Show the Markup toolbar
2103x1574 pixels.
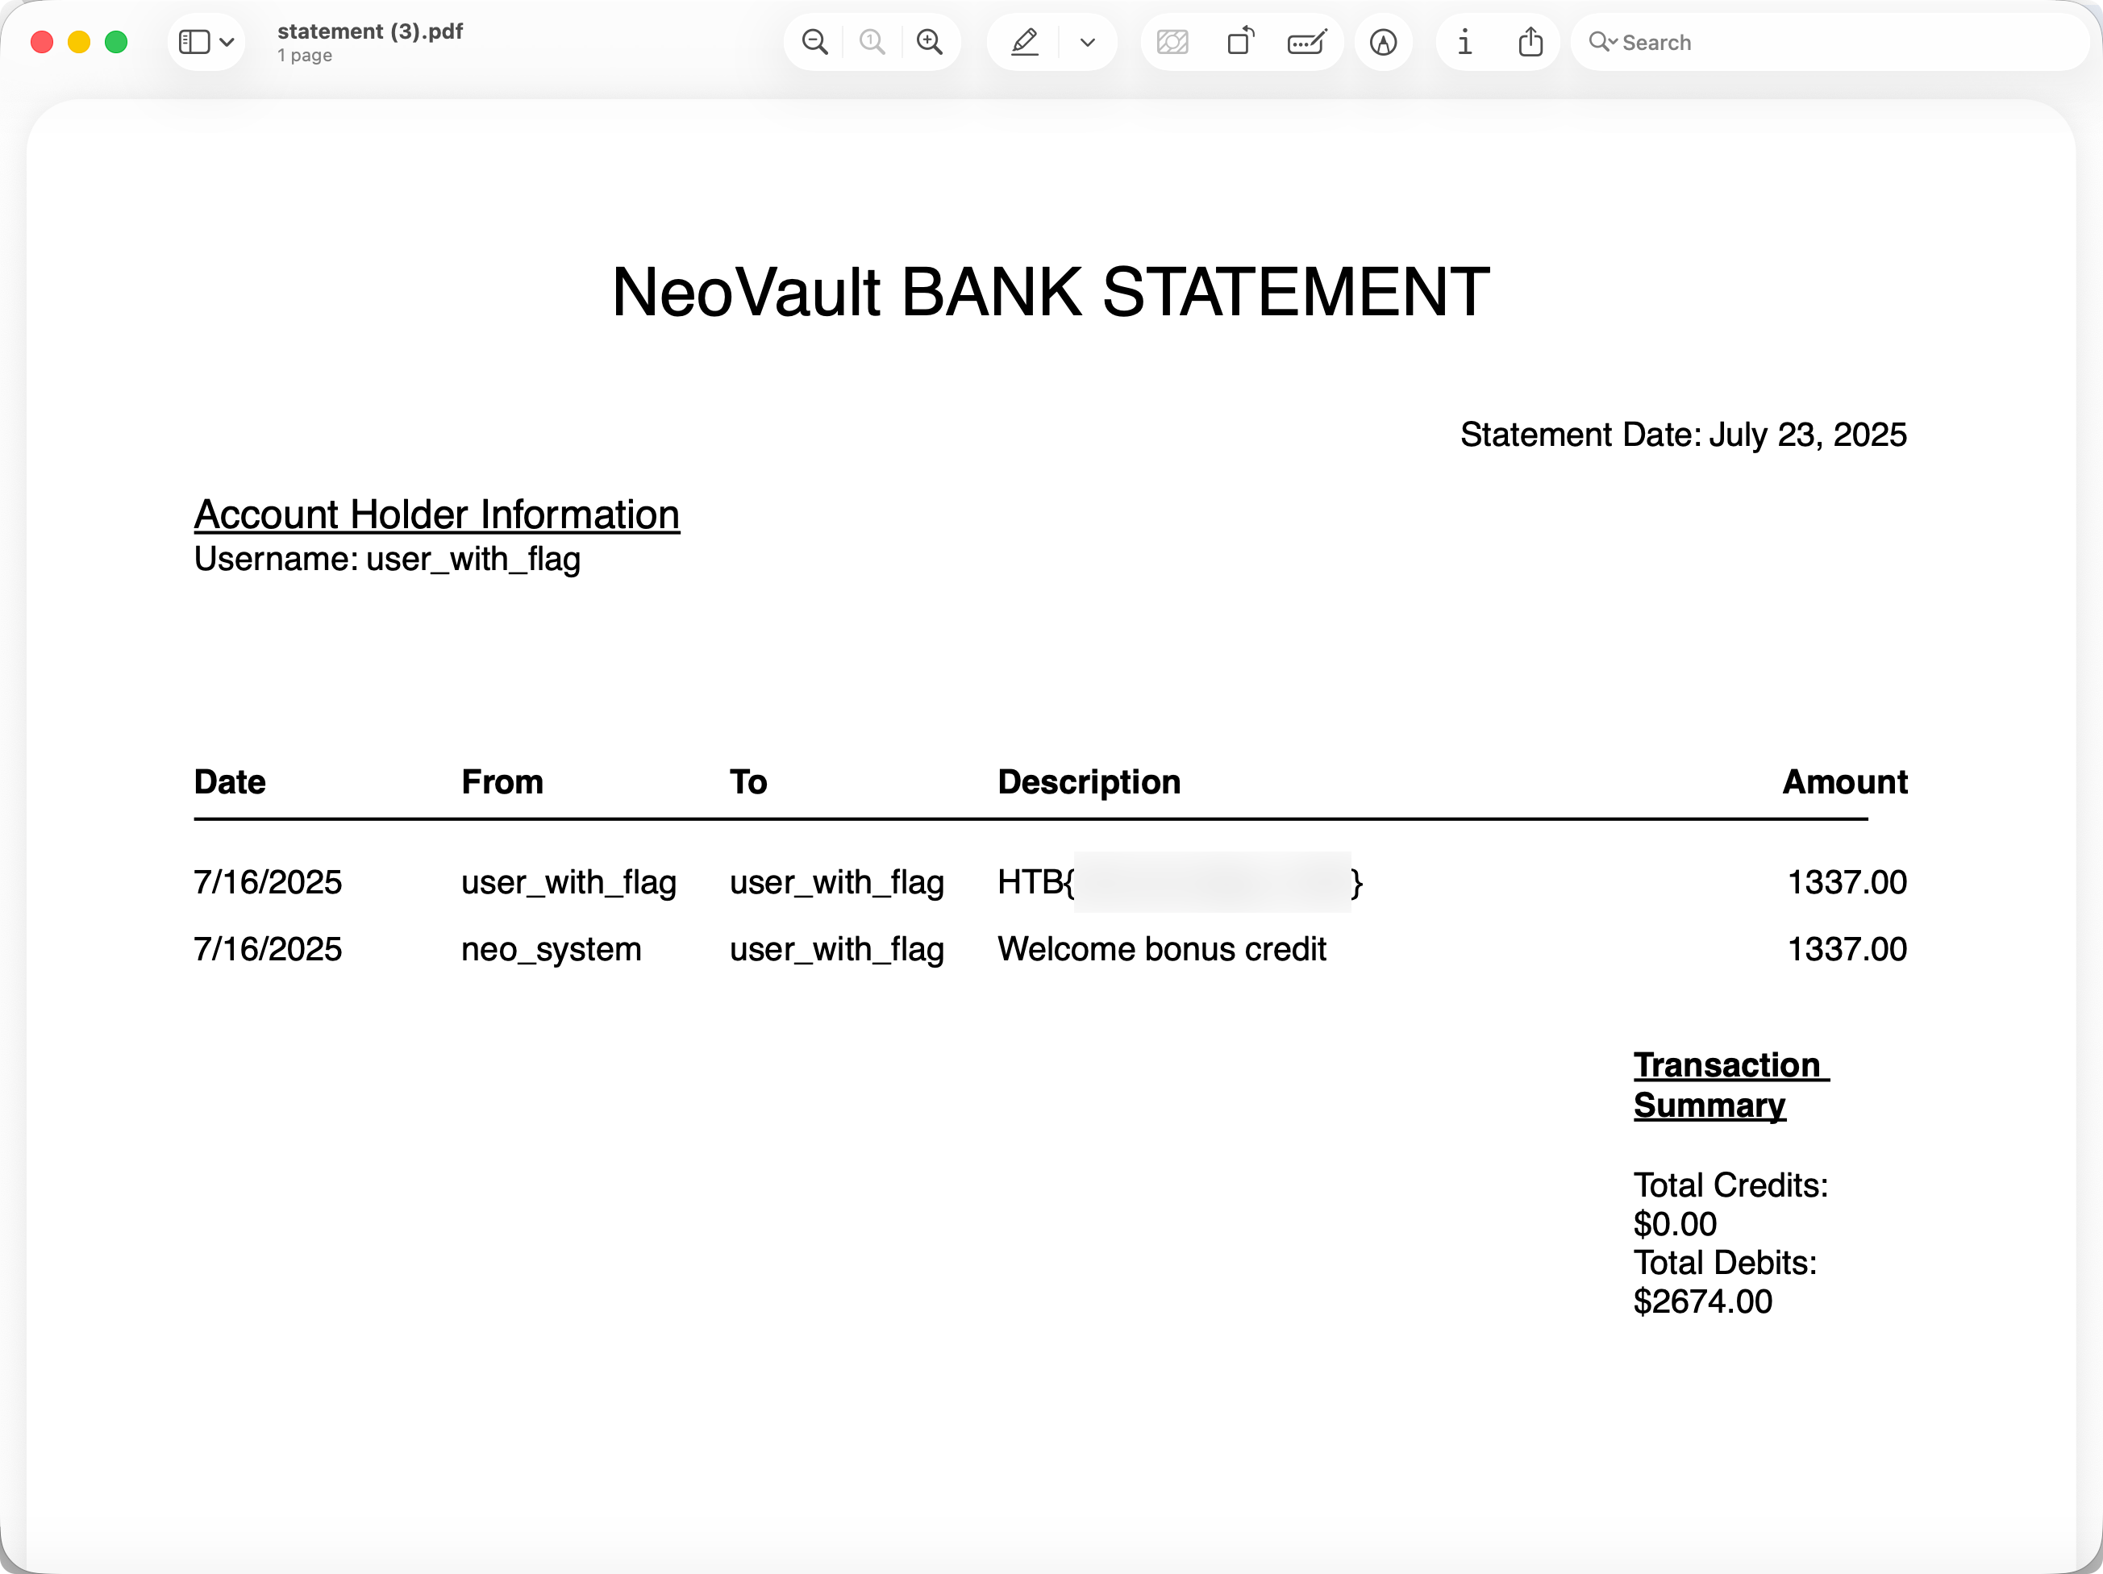pos(1383,42)
